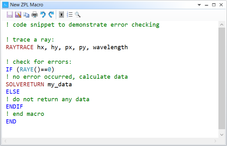Minimize the New ZPL Macro window
Image resolution: width=227 pixels, height=146 pixels.
pyautogui.click(x=207, y=5)
